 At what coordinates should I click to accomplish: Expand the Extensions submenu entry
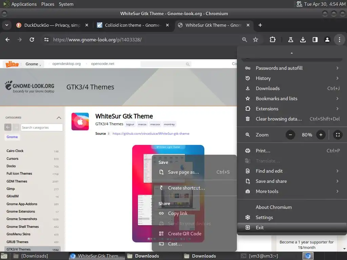292,109
